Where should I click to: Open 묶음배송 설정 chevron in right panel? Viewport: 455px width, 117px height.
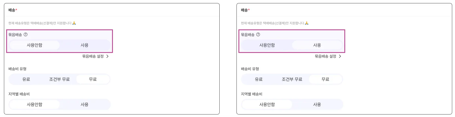click(x=340, y=56)
